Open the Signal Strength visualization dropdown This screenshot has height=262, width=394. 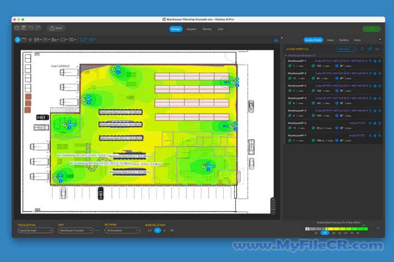tap(35, 230)
